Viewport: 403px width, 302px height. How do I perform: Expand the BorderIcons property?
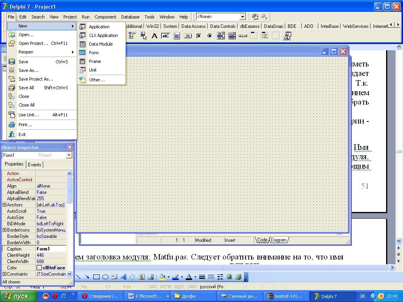[x=4, y=230]
